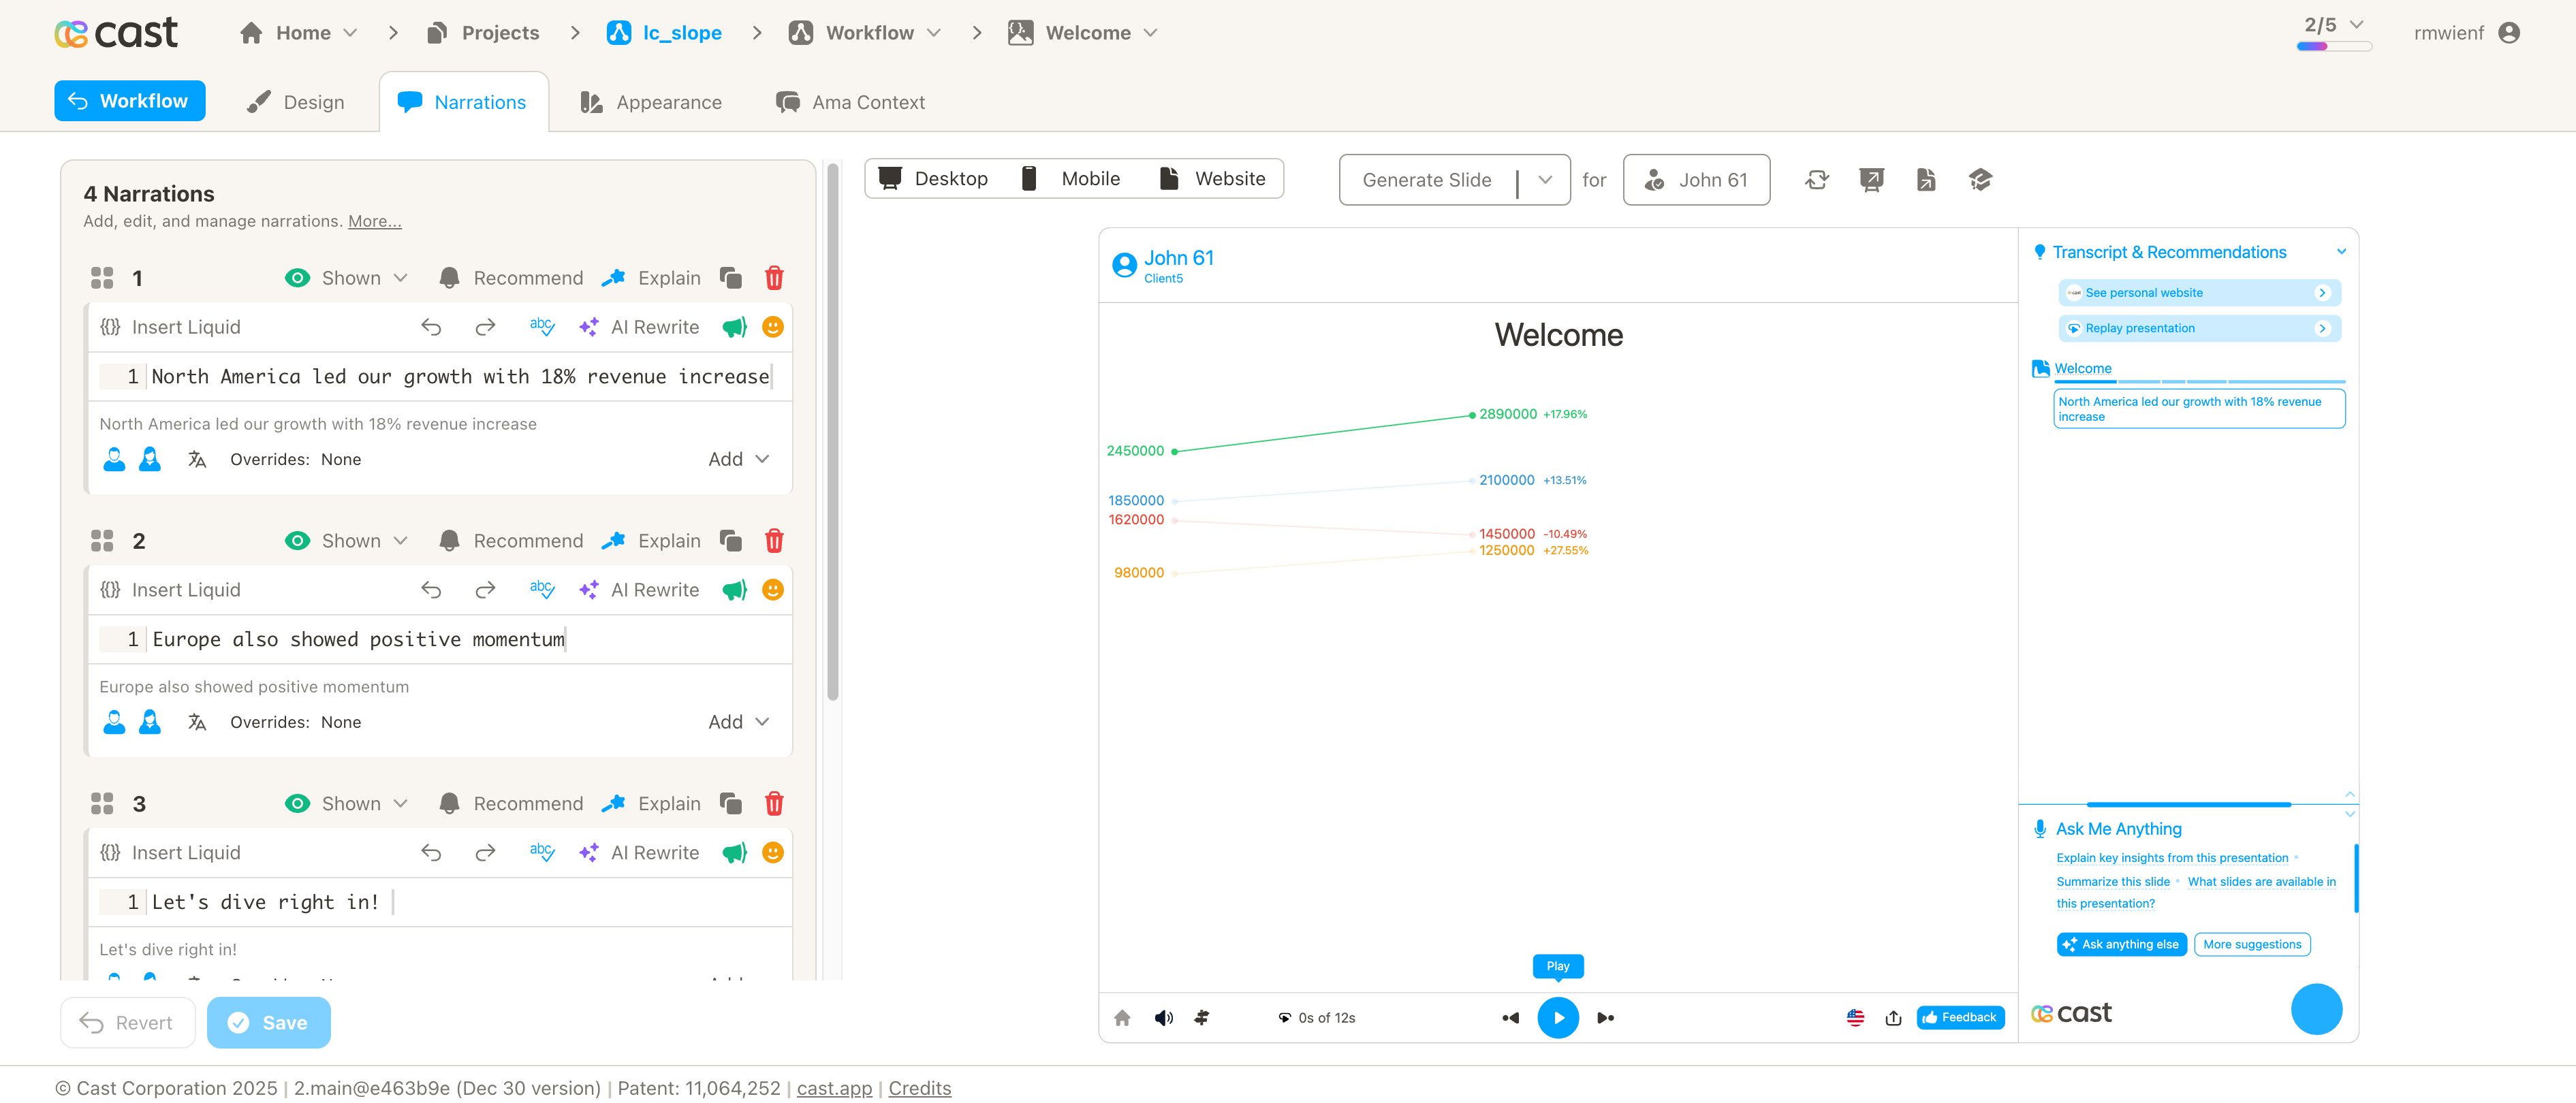Click the emoji smiley icon in narration 2
This screenshot has width=2576, height=1103.
click(773, 590)
